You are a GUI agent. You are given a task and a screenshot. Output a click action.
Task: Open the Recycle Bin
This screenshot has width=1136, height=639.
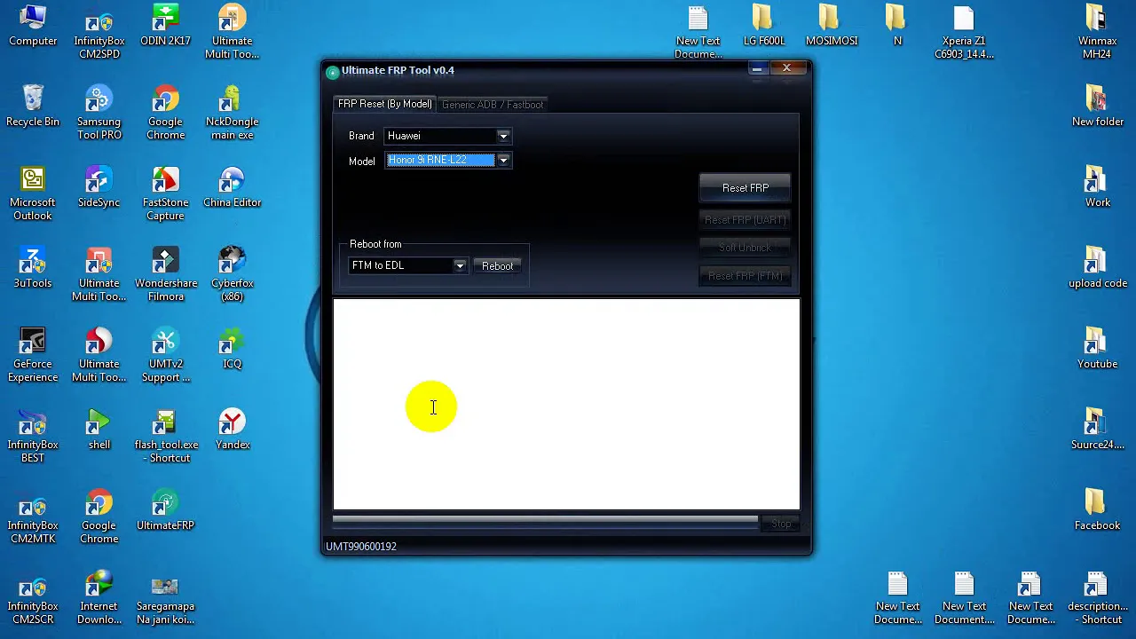coord(33,106)
